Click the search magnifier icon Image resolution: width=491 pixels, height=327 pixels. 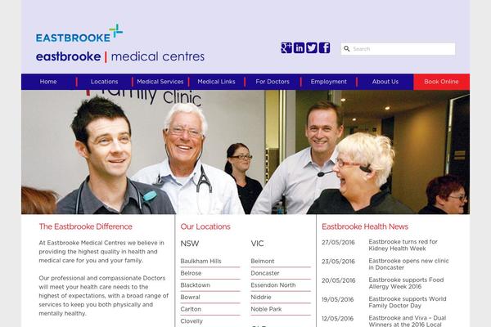pyautogui.click(x=347, y=49)
